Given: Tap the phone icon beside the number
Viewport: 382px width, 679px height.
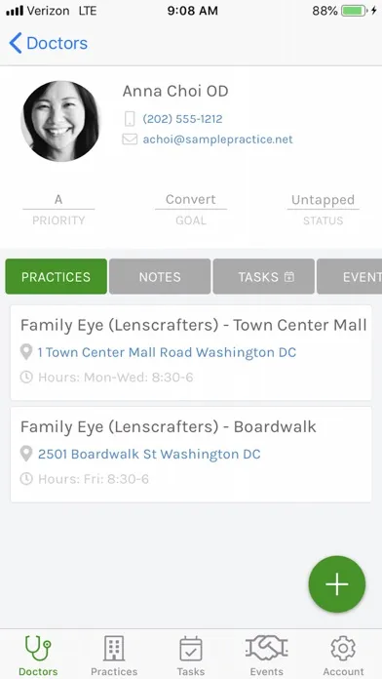Looking at the screenshot, I should (x=130, y=119).
